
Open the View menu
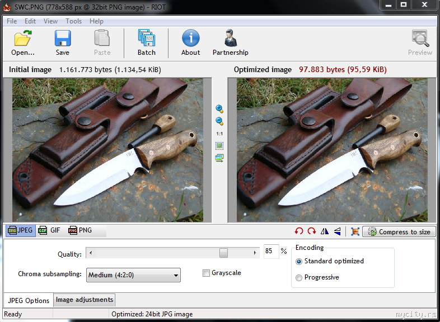(x=50, y=21)
